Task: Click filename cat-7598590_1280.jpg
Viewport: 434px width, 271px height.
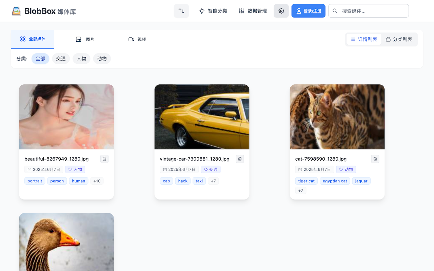Action: click(x=321, y=159)
